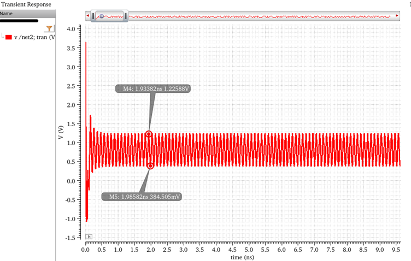Click the tree branch connector beside v /net2
The width and height of the screenshot is (411, 261).
(3, 36)
